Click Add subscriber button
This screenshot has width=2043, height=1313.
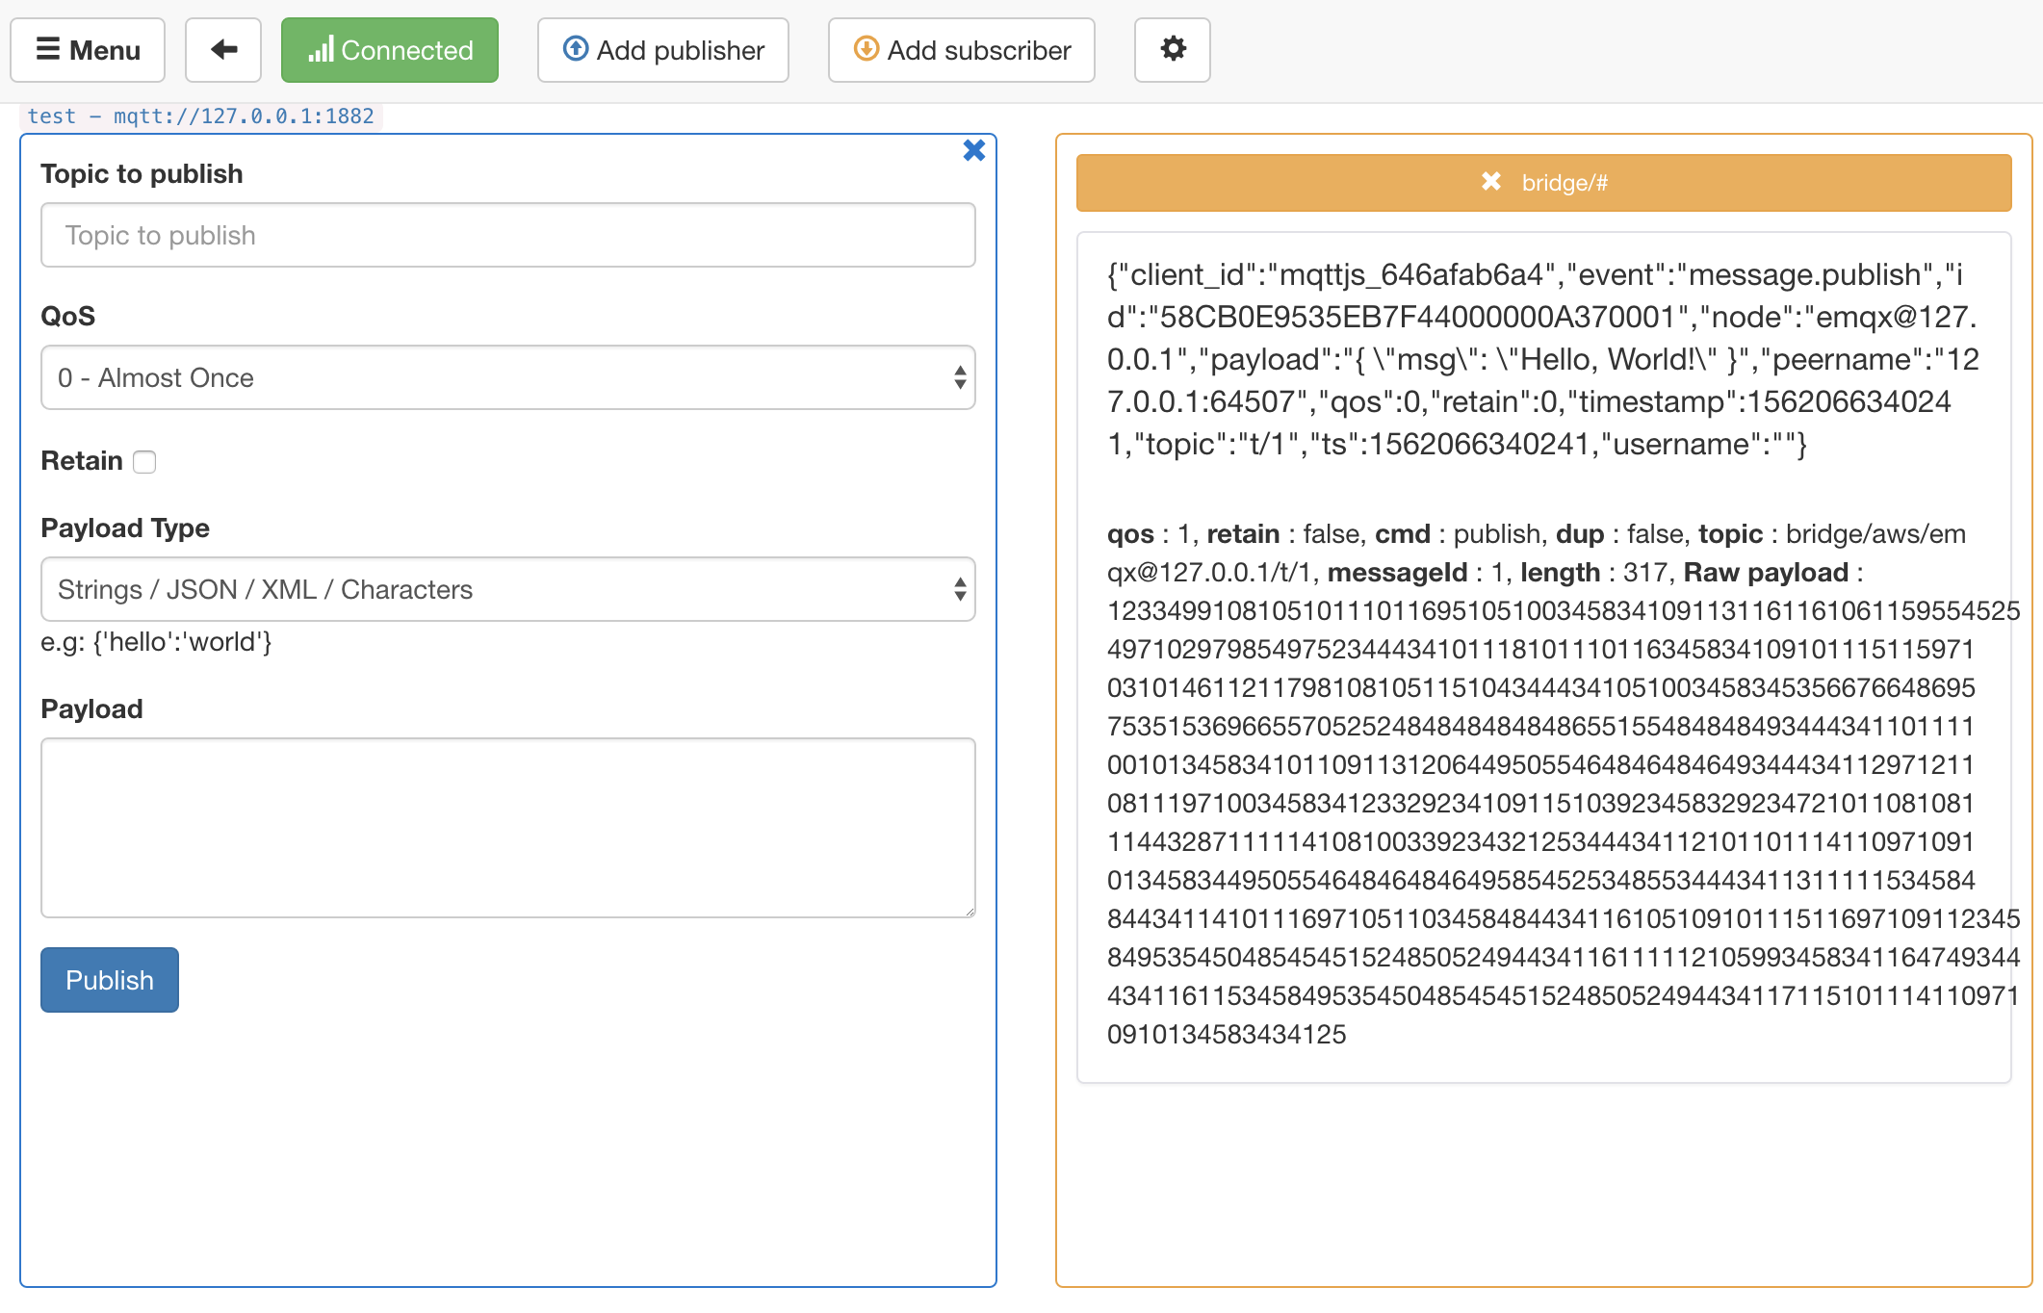point(962,50)
